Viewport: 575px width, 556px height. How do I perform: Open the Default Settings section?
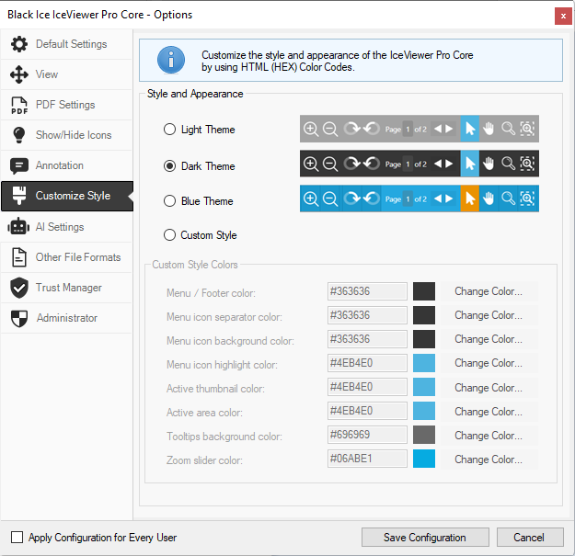pos(66,44)
